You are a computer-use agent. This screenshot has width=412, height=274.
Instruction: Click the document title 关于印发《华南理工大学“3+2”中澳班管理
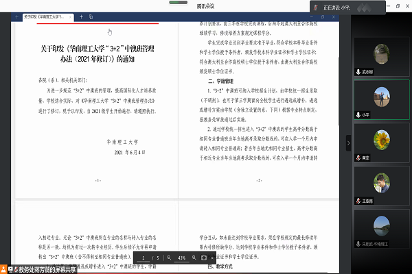pos(98,49)
